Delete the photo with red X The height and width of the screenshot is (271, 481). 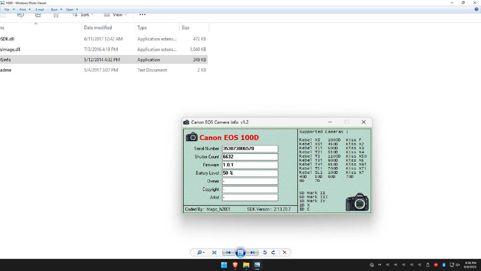(285, 252)
